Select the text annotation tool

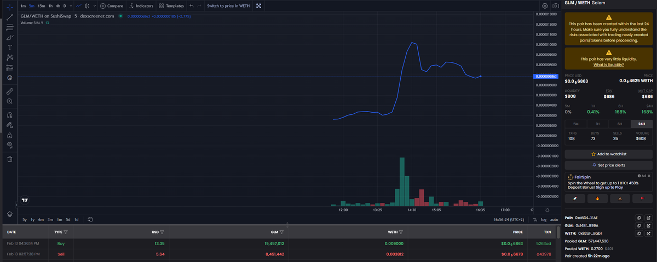(x=10, y=48)
